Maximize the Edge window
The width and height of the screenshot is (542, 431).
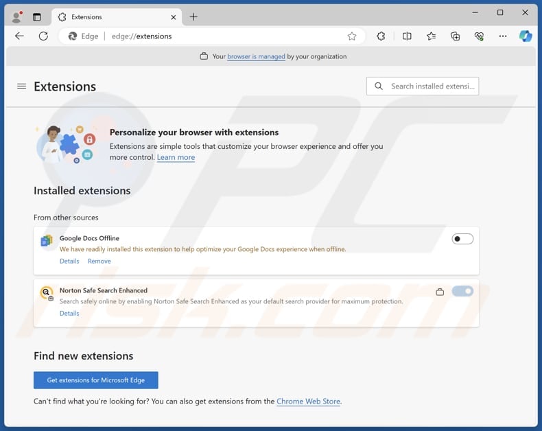point(500,12)
